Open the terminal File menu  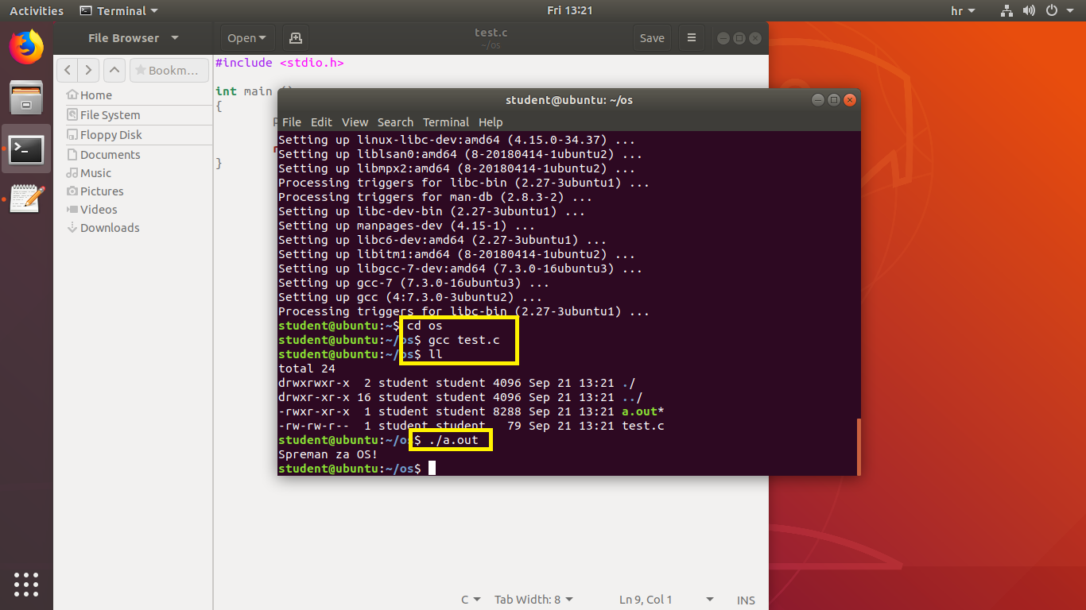click(x=292, y=122)
